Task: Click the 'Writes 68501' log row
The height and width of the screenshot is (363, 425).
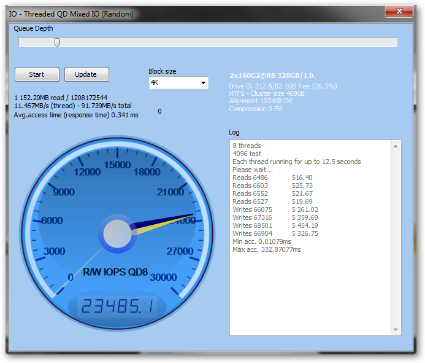Action: pyautogui.click(x=275, y=225)
